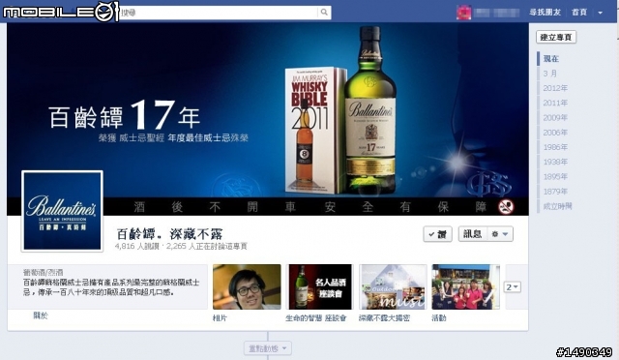Open the 重點動態 highlights dropdown
Screen dimensions: 619x360
[x=268, y=348]
